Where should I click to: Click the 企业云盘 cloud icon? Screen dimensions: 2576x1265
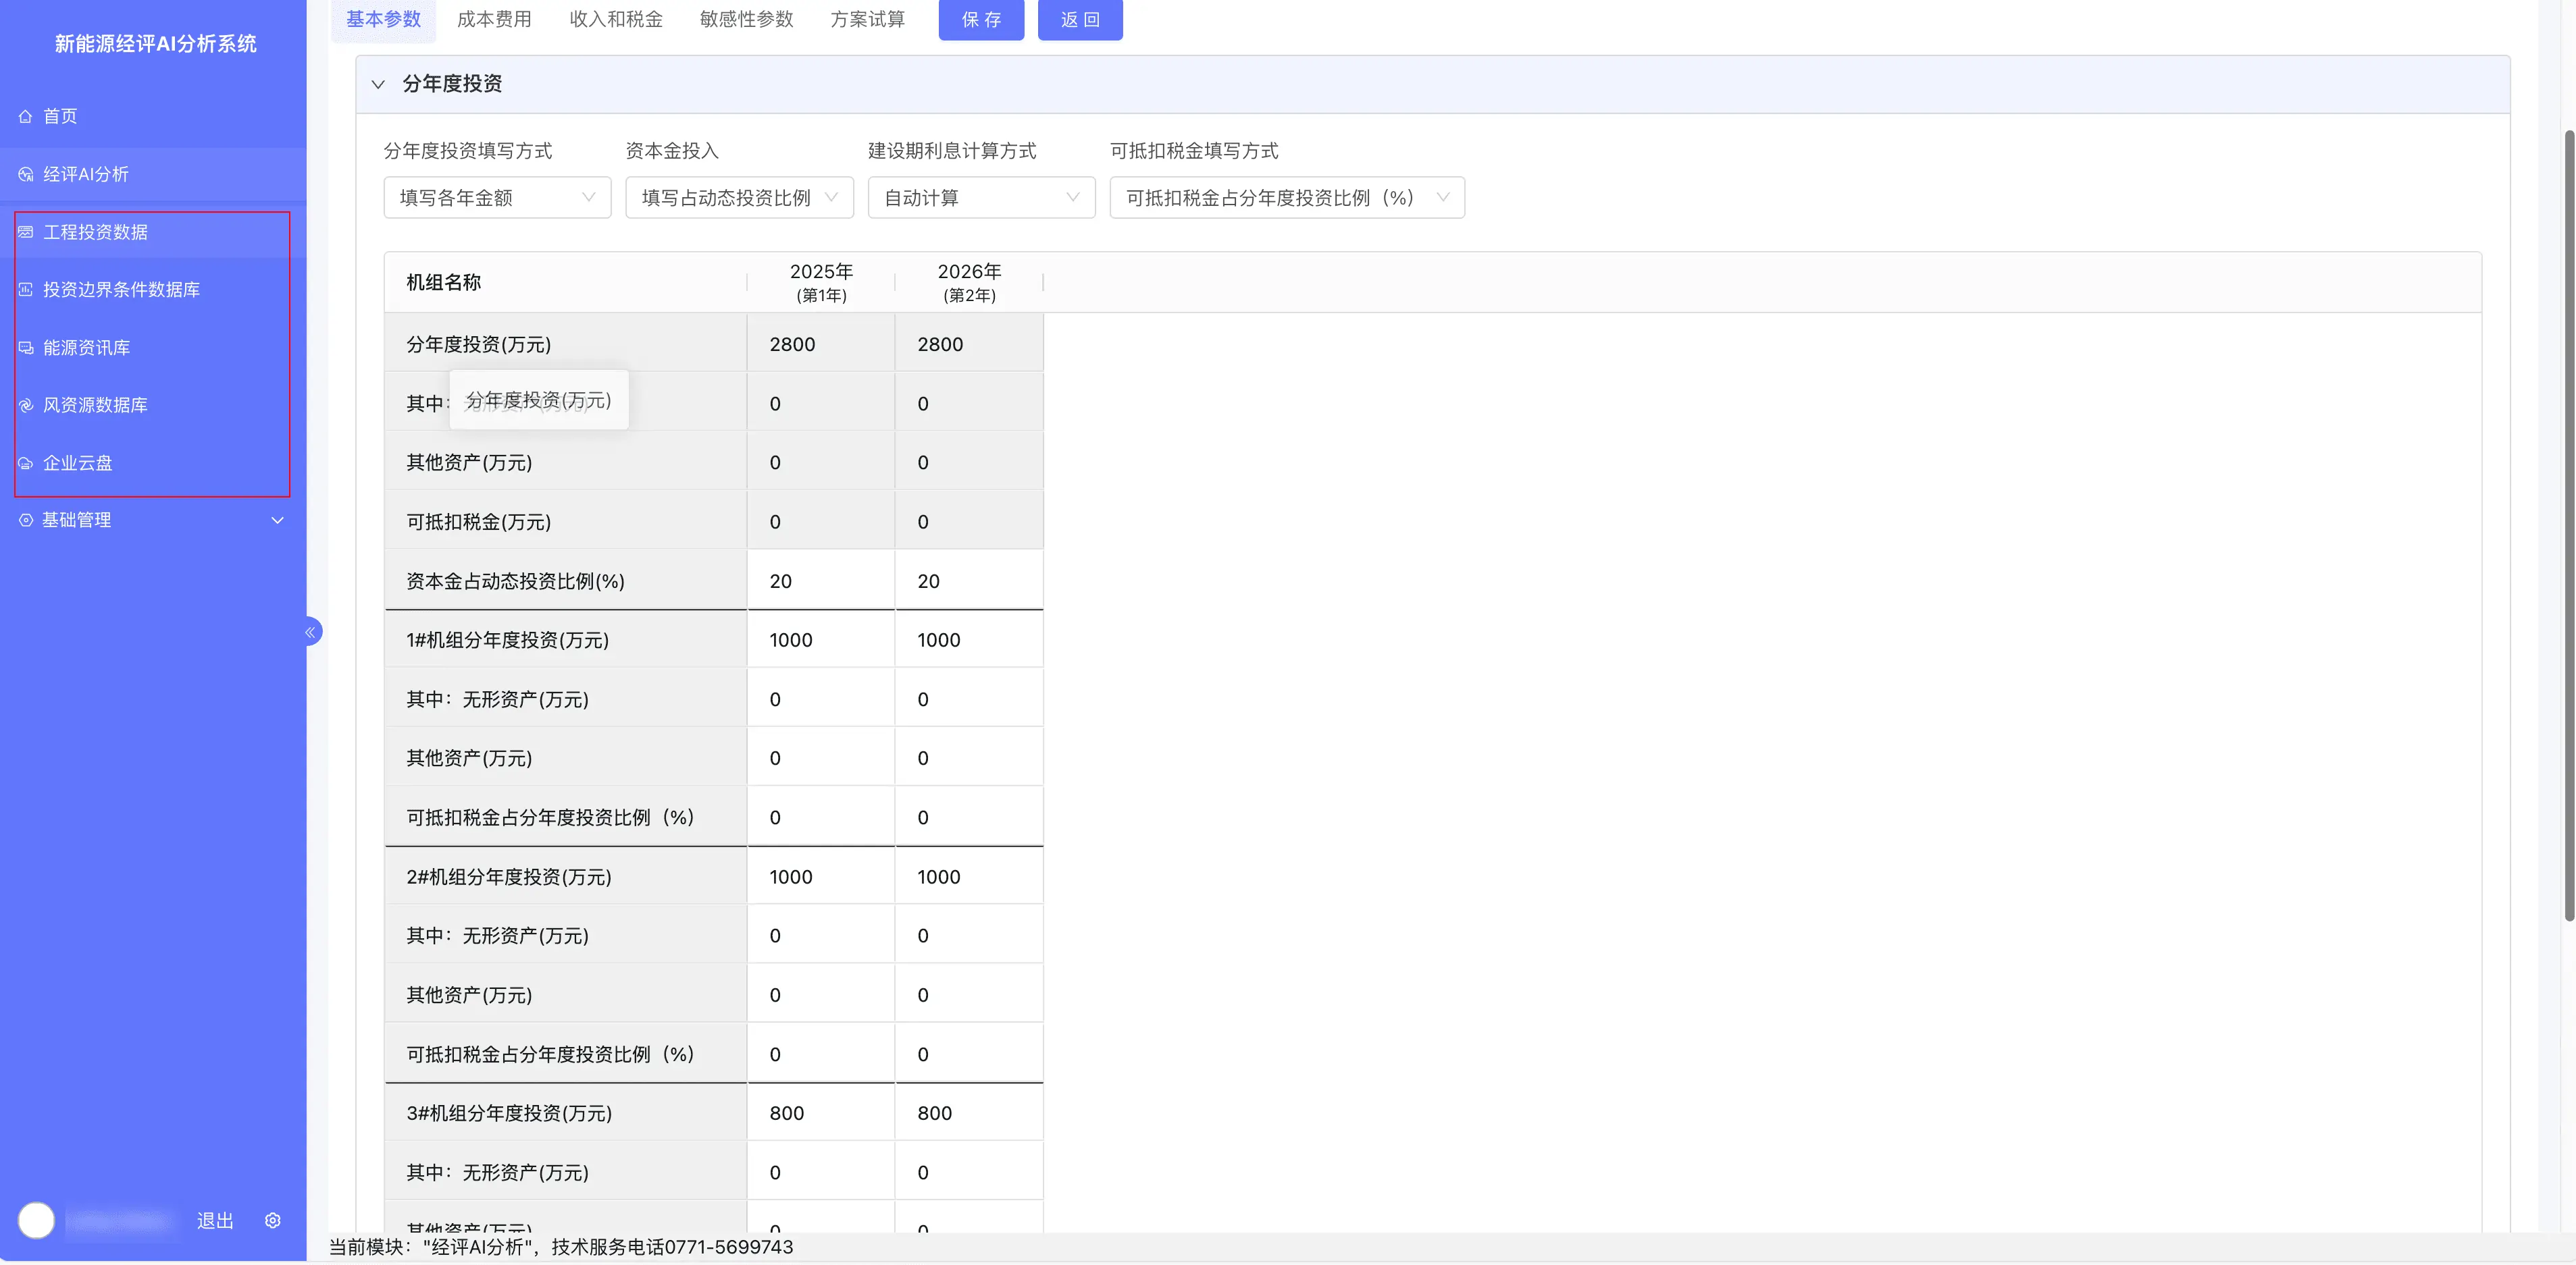(25, 462)
